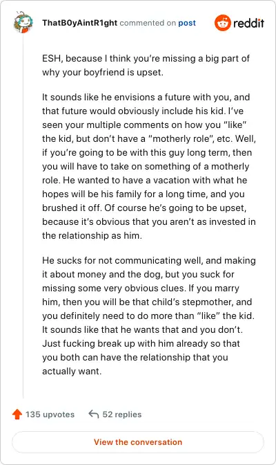Click the "135 upvotes" count
276x465 pixels.
pyautogui.click(x=50, y=414)
